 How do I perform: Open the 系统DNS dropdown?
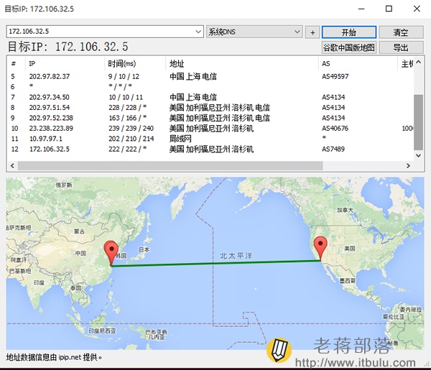254,32
